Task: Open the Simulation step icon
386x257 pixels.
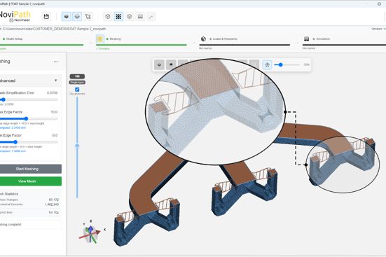Action: coord(306,39)
